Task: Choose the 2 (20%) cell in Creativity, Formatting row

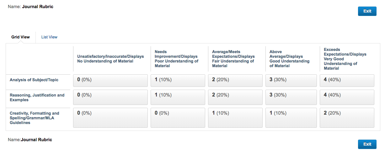Action: coord(347,118)
